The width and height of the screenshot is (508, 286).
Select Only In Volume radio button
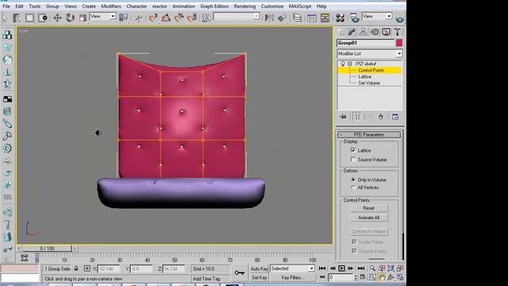(x=353, y=180)
